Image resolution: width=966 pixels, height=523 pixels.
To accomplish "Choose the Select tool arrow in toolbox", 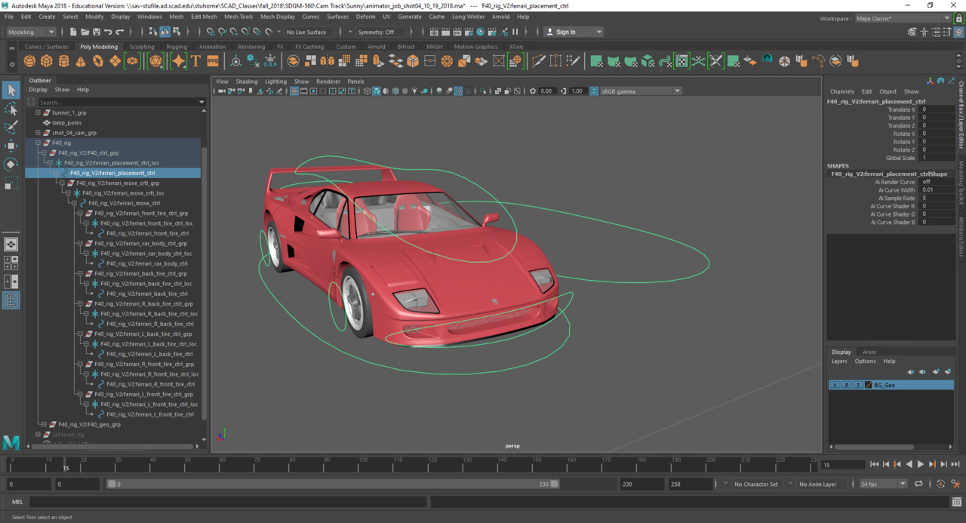I will (x=11, y=91).
